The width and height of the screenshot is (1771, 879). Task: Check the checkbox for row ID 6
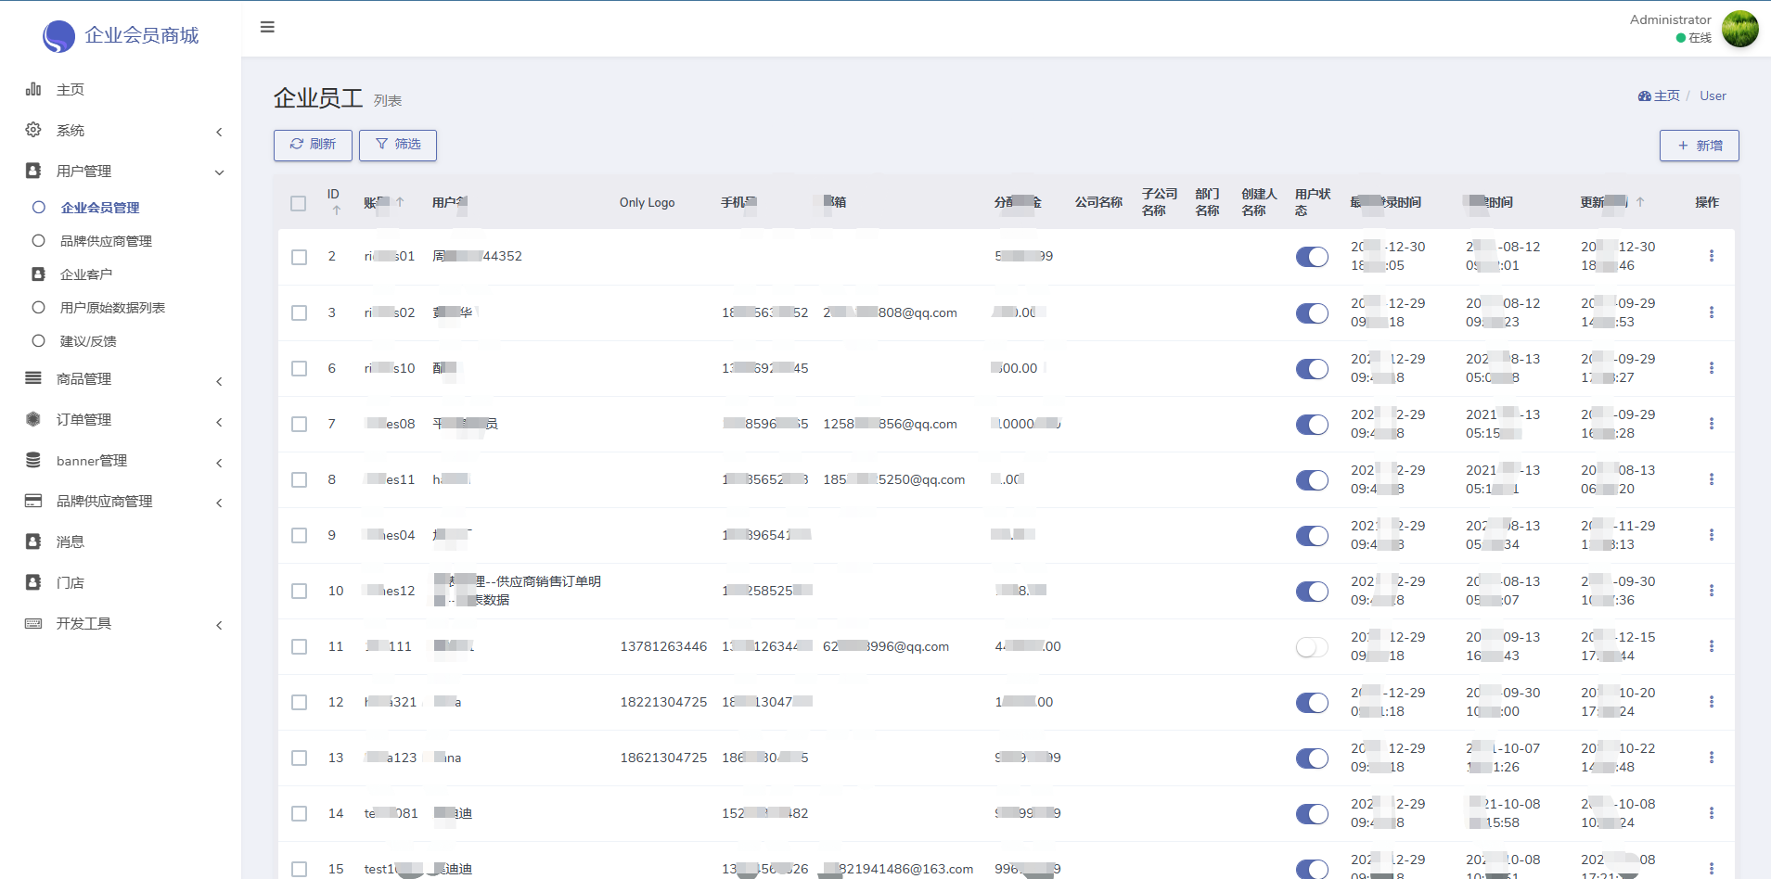[x=299, y=369]
